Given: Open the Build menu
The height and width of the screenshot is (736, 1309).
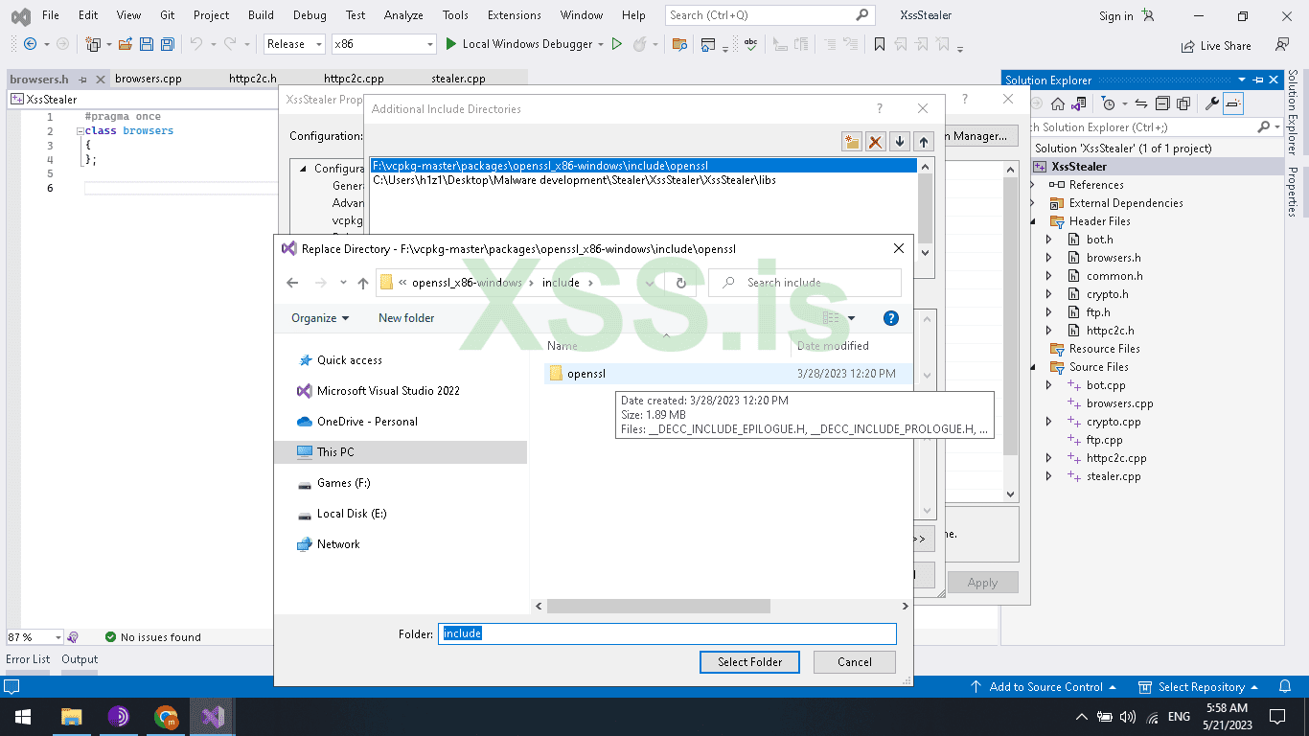Looking at the screenshot, I should (261, 15).
